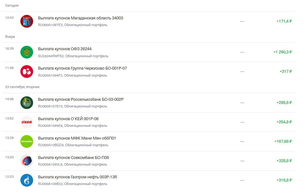Click the green ОФЗ 26244 emblem icon
Screen dimensions: 307x192
coord(27,52)
